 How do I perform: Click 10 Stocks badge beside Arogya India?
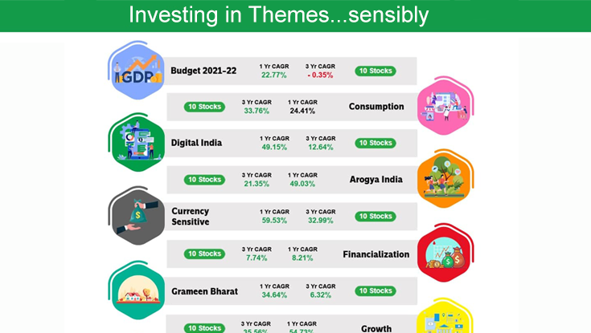[204, 180]
